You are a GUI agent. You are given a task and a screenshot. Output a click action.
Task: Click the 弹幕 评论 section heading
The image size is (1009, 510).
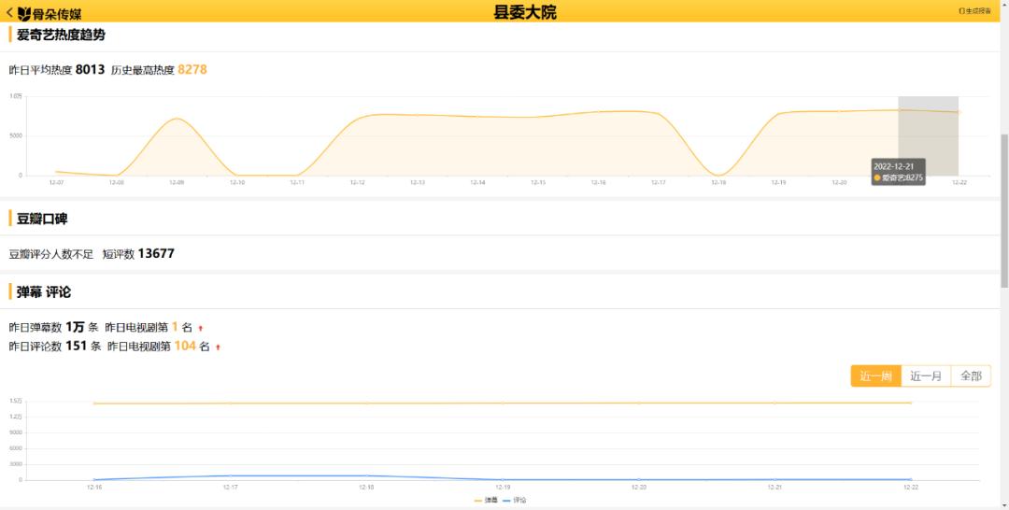[x=44, y=292]
